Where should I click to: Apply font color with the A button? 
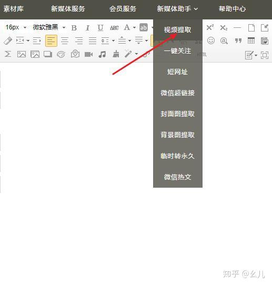[127, 28]
